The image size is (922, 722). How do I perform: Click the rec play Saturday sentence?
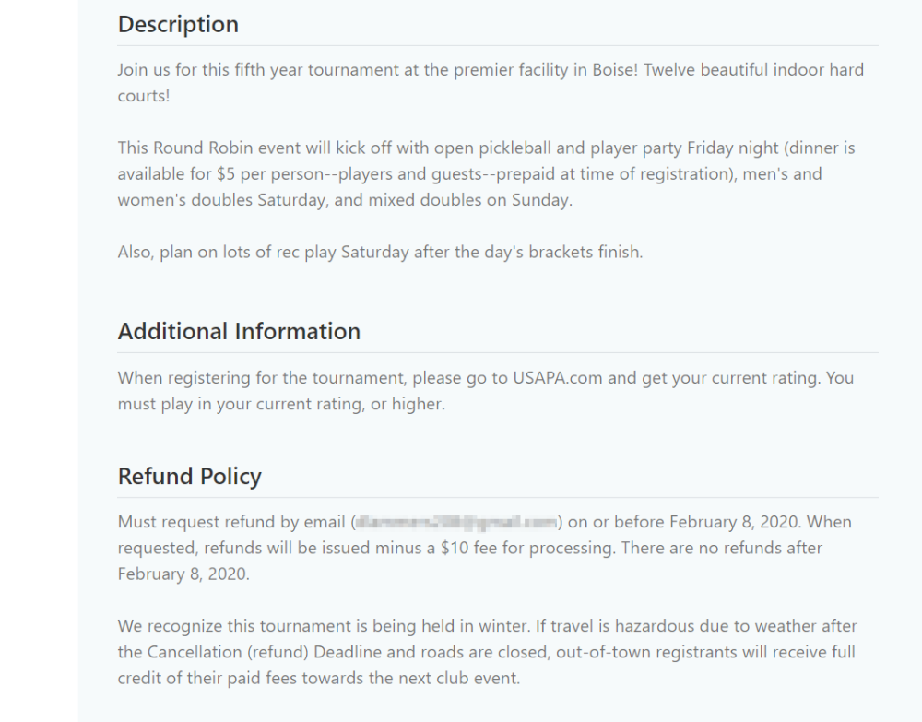(x=380, y=252)
